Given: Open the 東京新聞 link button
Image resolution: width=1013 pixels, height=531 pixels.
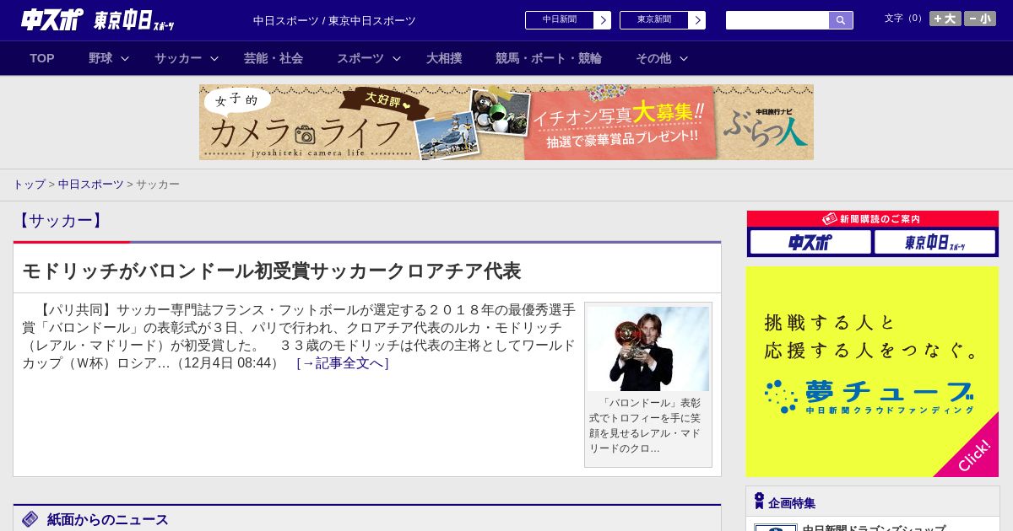Looking at the screenshot, I should [654, 20].
